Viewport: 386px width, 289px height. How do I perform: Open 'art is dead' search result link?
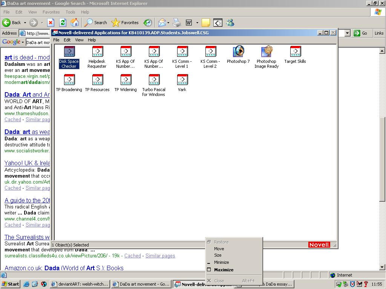(x=27, y=57)
